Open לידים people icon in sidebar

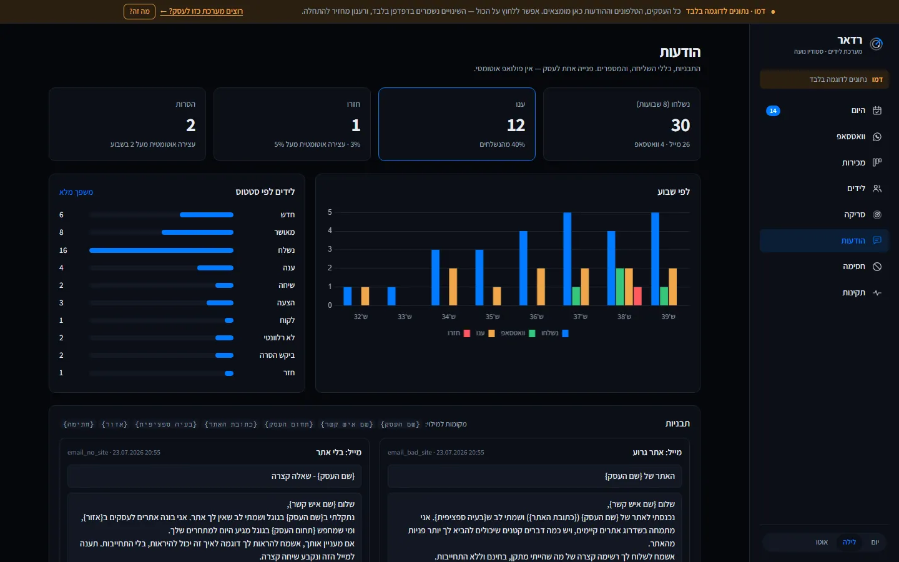pyautogui.click(x=877, y=189)
